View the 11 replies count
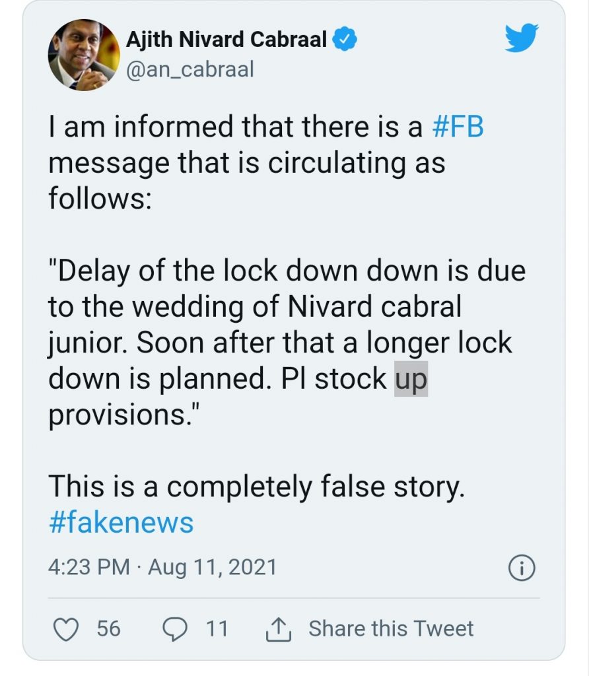This screenshot has height=676, width=589. tap(217, 628)
